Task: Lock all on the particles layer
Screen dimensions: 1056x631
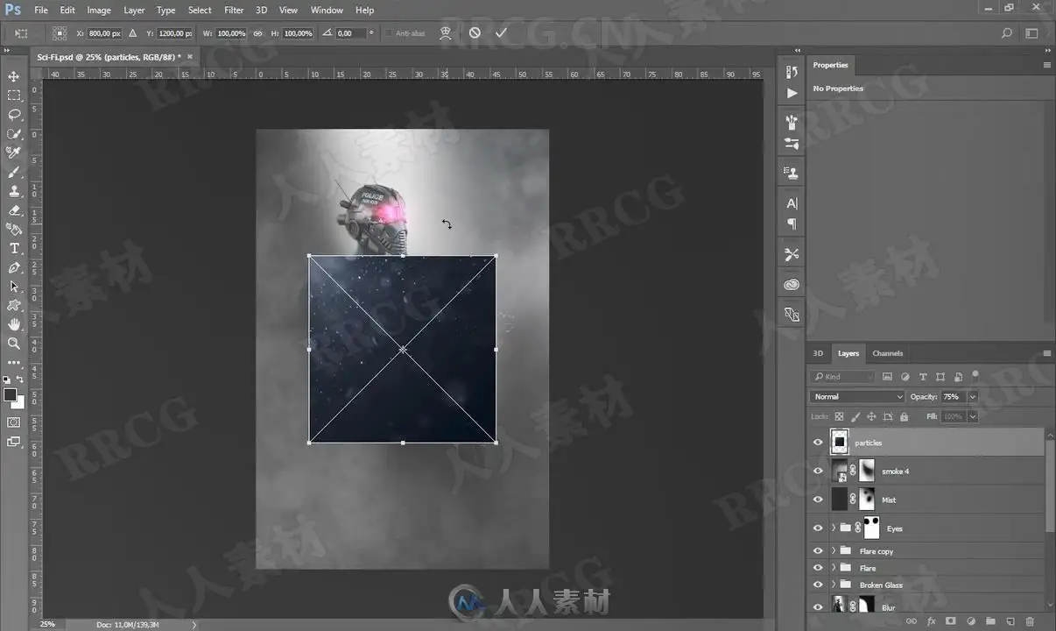Action: (x=905, y=417)
